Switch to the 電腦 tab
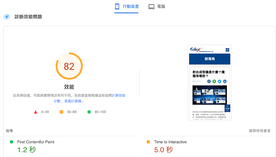 coord(156,7)
